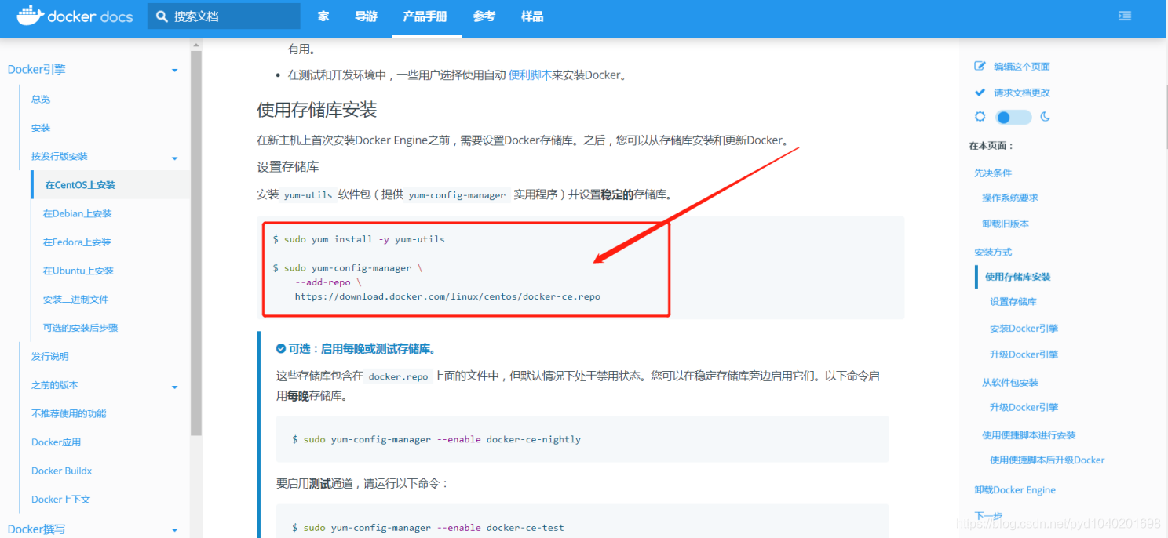The width and height of the screenshot is (1168, 538).
Task: Open the 参考 navigation tab
Action: coord(484,16)
